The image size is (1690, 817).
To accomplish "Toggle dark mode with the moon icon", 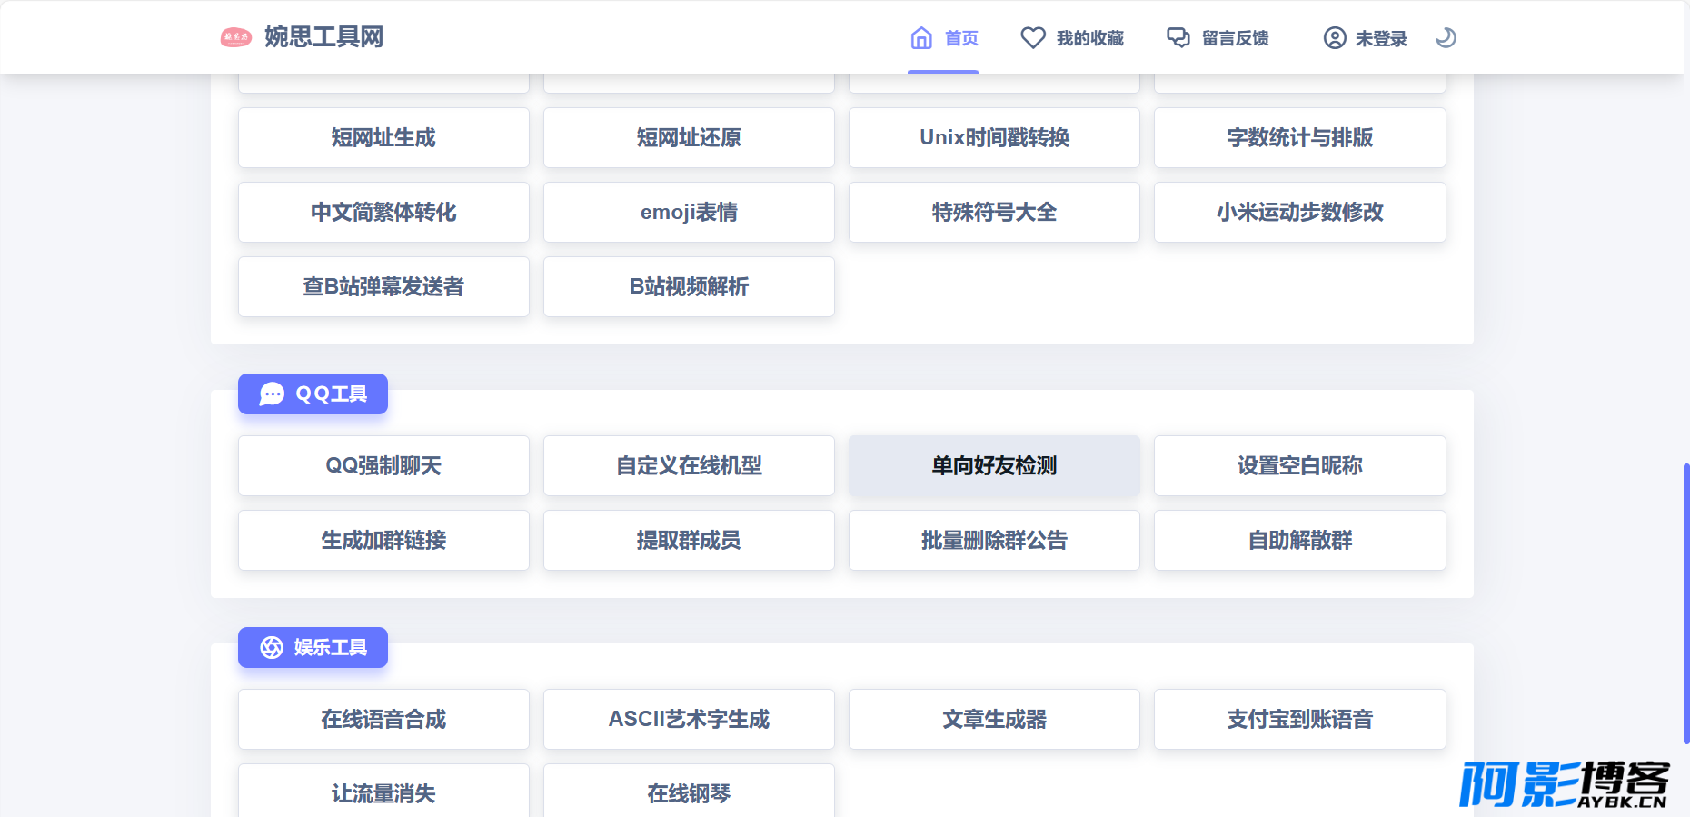I will (x=1446, y=37).
